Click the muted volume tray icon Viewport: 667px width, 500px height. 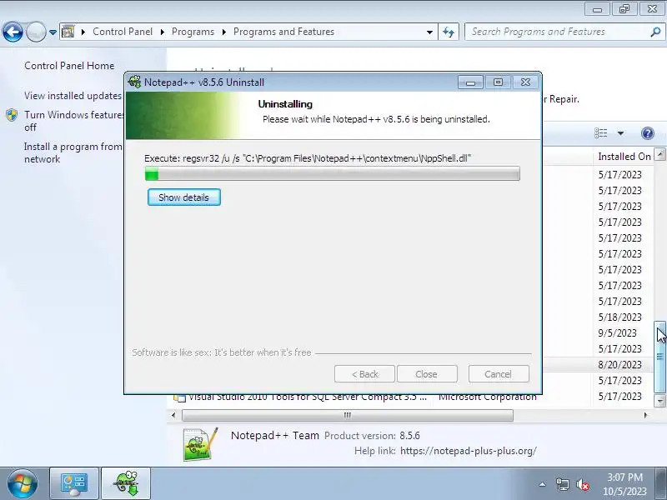click(x=582, y=484)
